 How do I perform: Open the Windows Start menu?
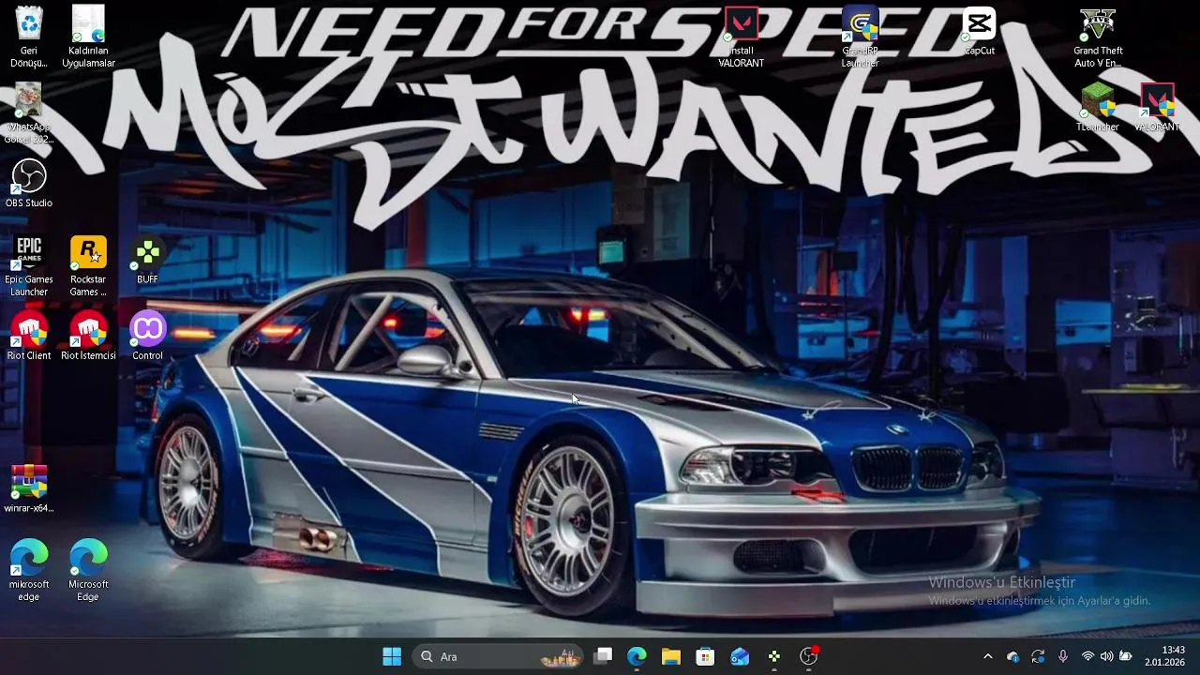[x=392, y=656]
